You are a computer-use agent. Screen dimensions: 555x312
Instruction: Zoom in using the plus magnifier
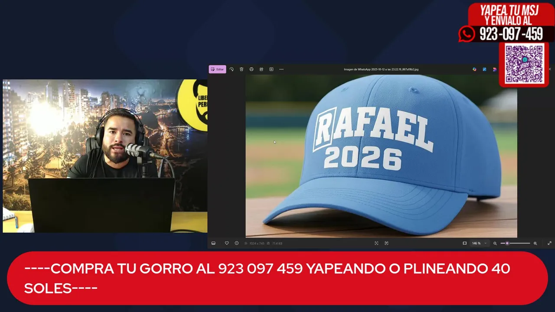point(535,243)
